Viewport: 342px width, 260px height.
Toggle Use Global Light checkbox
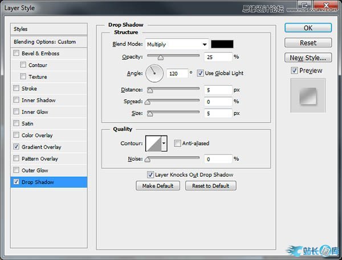[201, 74]
